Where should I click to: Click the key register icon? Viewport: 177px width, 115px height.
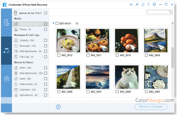click(137, 5)
